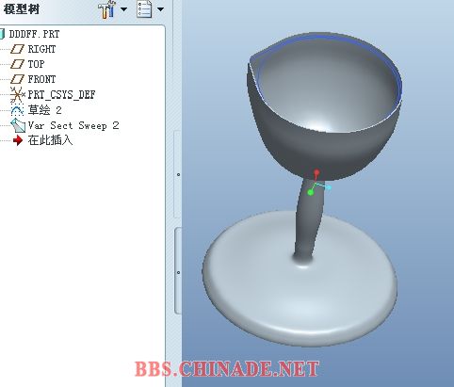This screenshot has height=387, width=454.
Task: Select the RIGHT datum plane icon
Action: pos(17,49)
